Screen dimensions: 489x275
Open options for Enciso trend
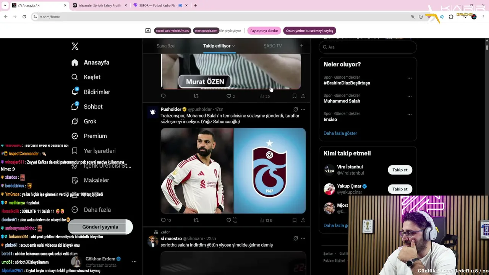(410, 114)
